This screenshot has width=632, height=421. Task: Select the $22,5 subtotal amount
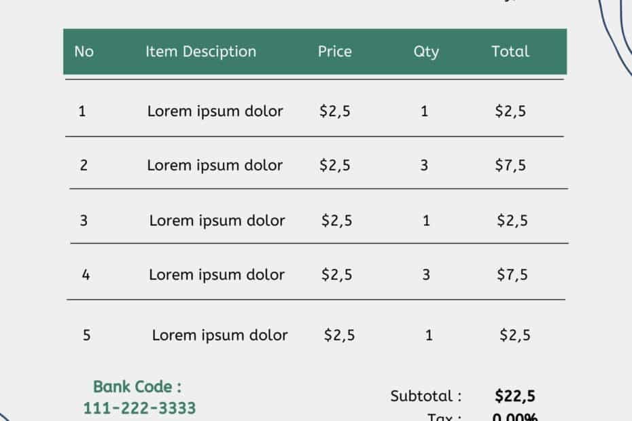[x=515, y=396]
